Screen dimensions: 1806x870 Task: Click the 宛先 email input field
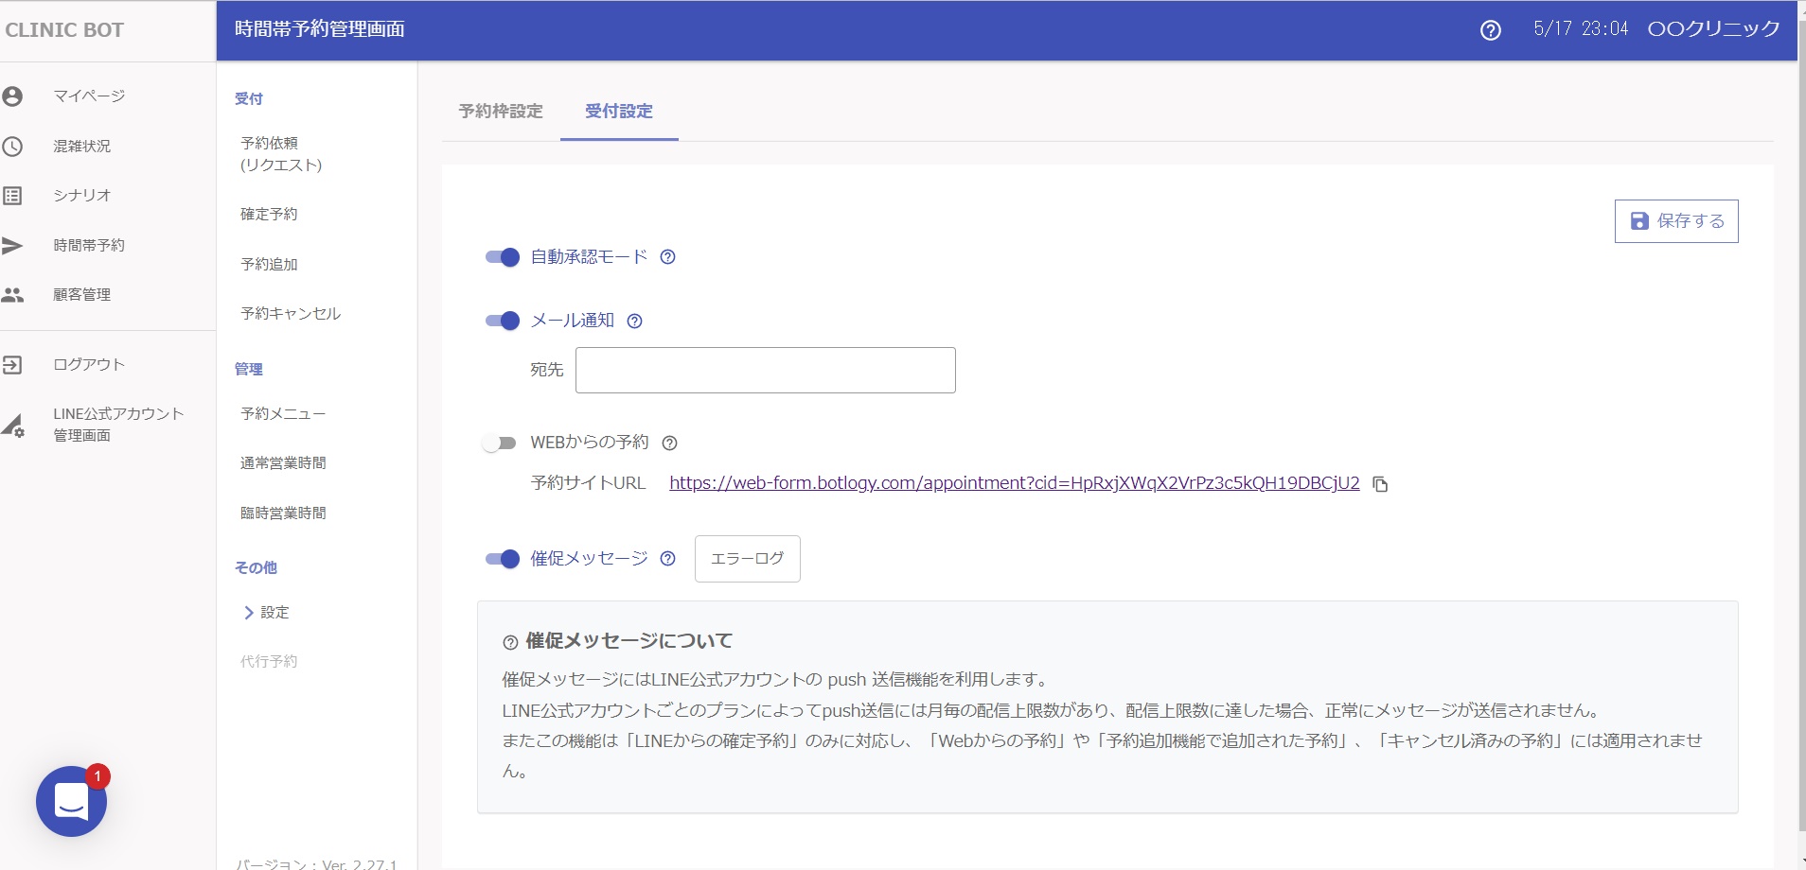765,370
